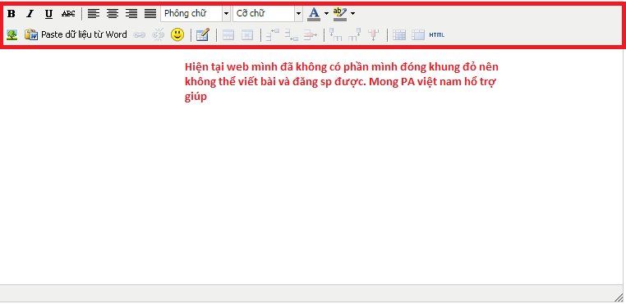The width and height of the screenshot is (626, 304).
Task: Align text right
Action: pos(131,14)
